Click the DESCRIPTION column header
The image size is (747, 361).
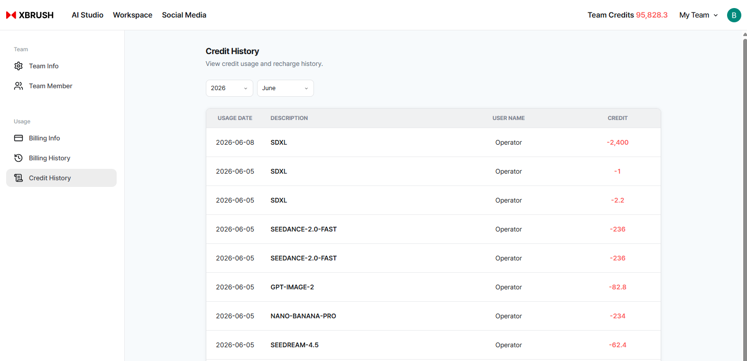tap(289, 118)
